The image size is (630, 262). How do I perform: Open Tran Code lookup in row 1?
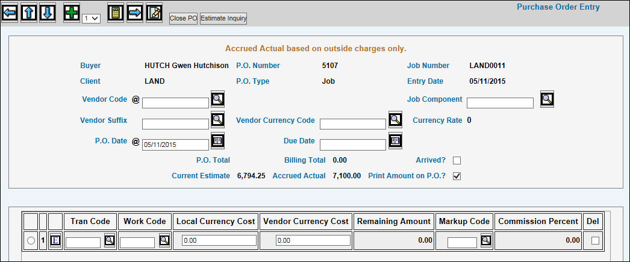click(x=109, y=240)
